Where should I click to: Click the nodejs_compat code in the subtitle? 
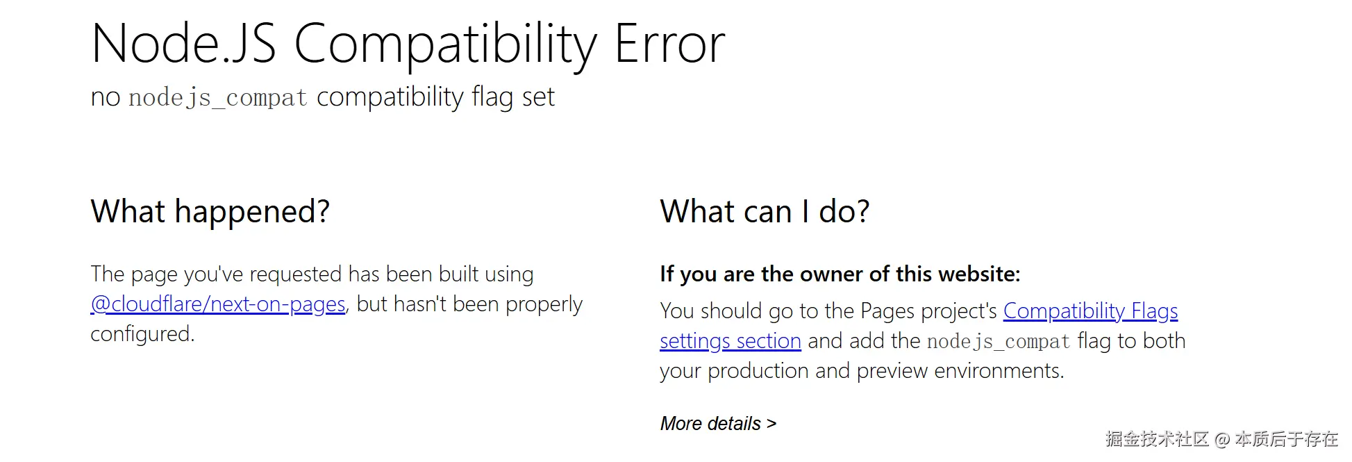pyautogui.click(x=218, y=98)
